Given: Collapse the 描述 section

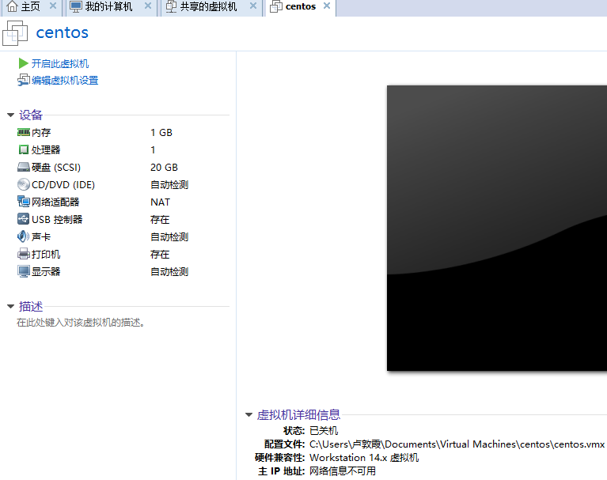Looking at the screenshot, I should (11, 306).
